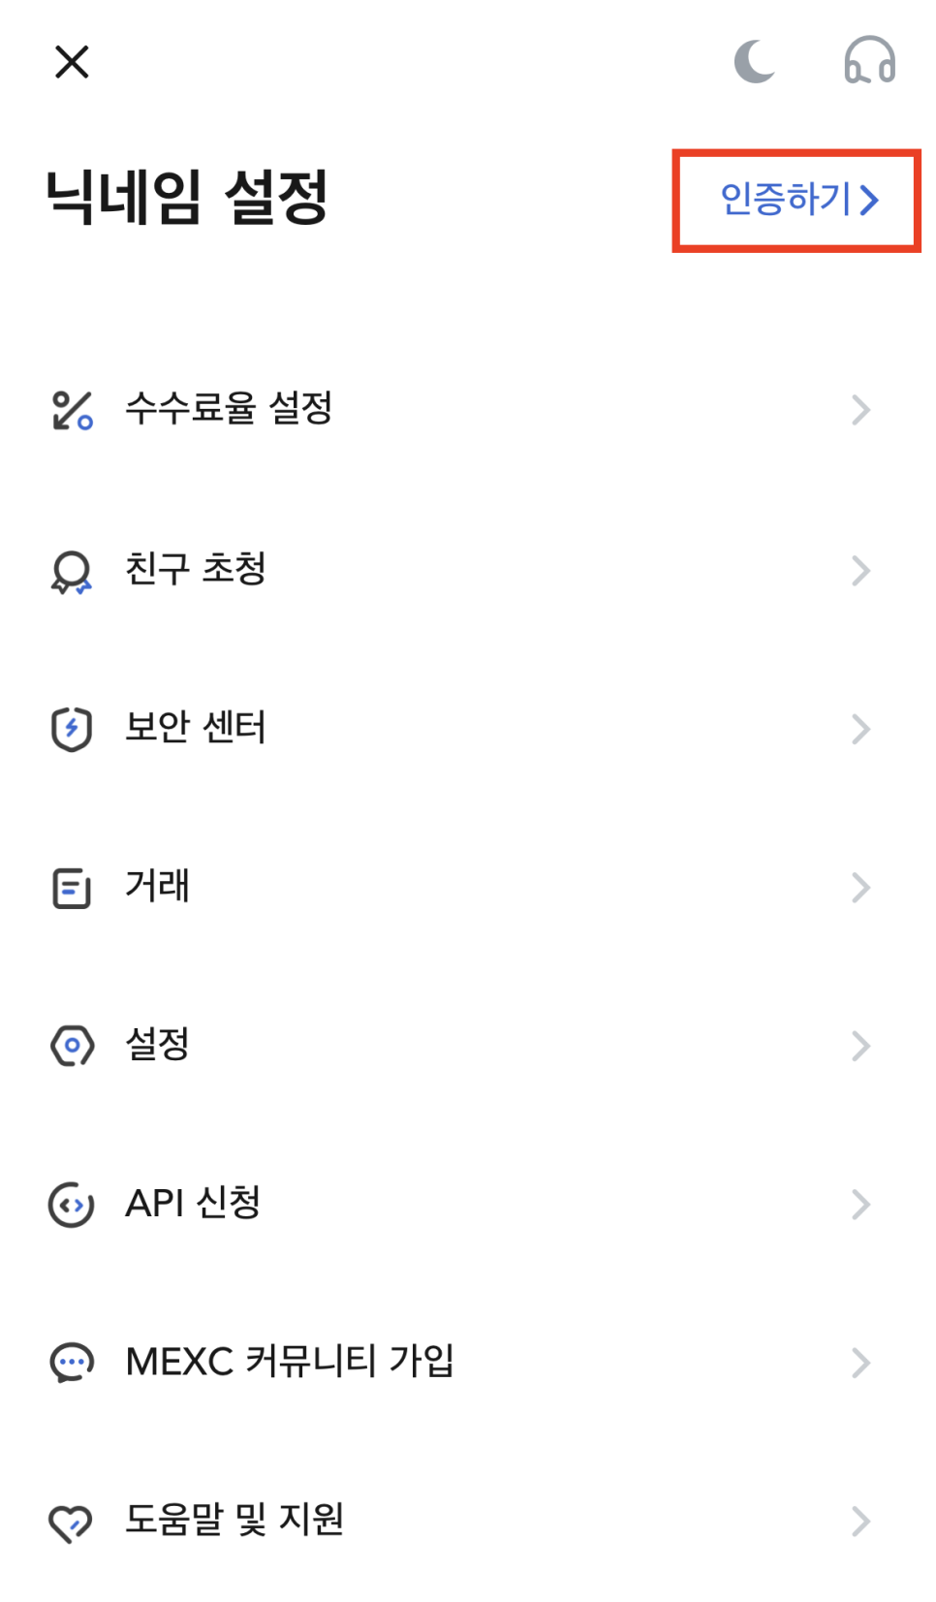Click the heart icon for 도움말 및 지원

click(x=71, y=1523)
